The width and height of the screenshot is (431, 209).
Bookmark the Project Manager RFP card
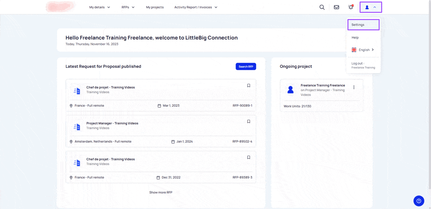point(249,121)
